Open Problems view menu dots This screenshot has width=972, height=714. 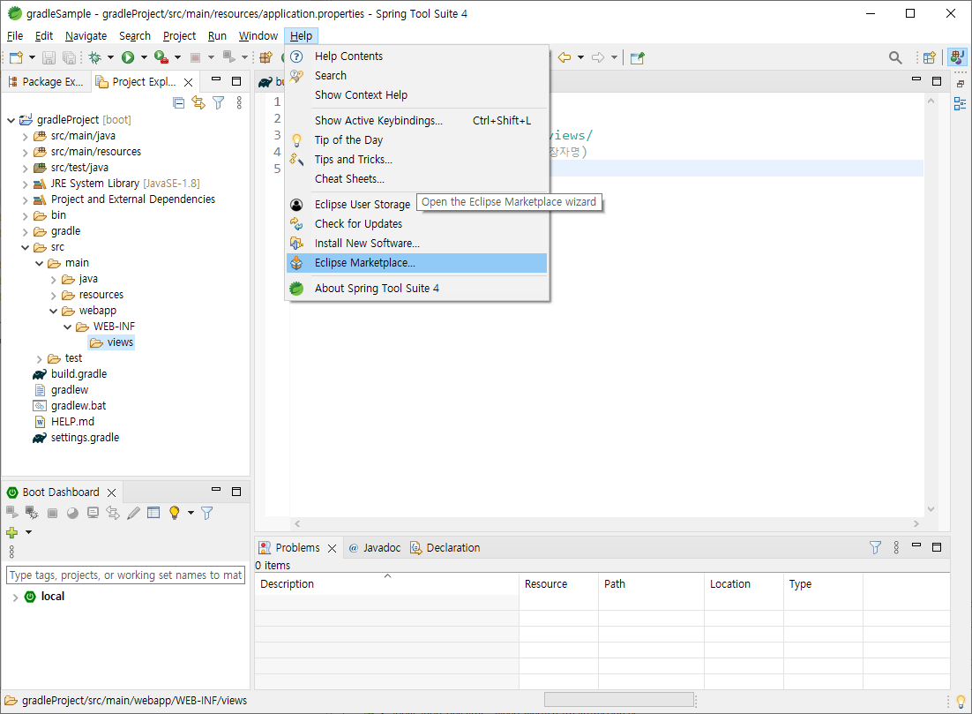896,548
